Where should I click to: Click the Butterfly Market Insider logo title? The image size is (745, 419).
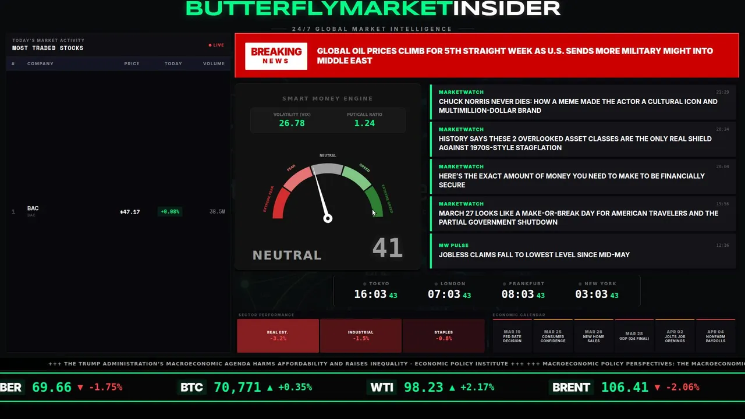373,8
